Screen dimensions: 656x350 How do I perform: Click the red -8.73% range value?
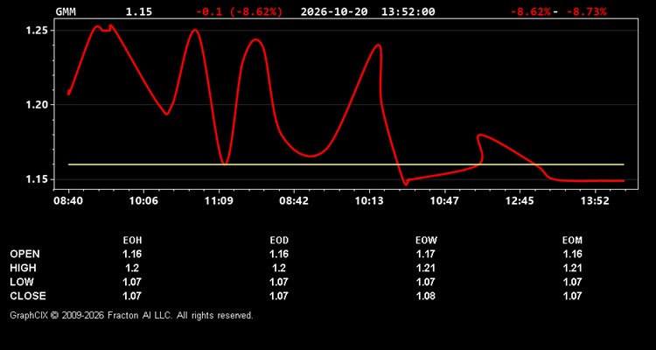pyautogui.click(x=586, y=11)
